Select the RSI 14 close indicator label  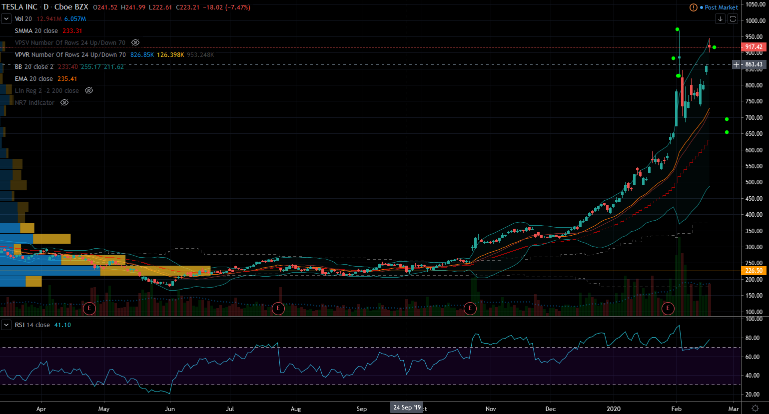click(x=32, y=325)
